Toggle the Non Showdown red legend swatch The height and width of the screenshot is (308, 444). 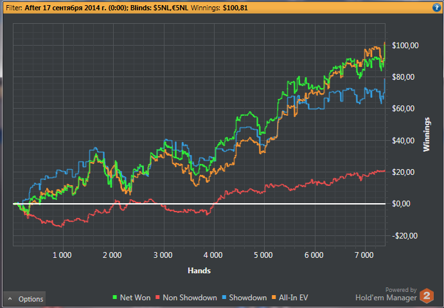[x=157, y=298]
